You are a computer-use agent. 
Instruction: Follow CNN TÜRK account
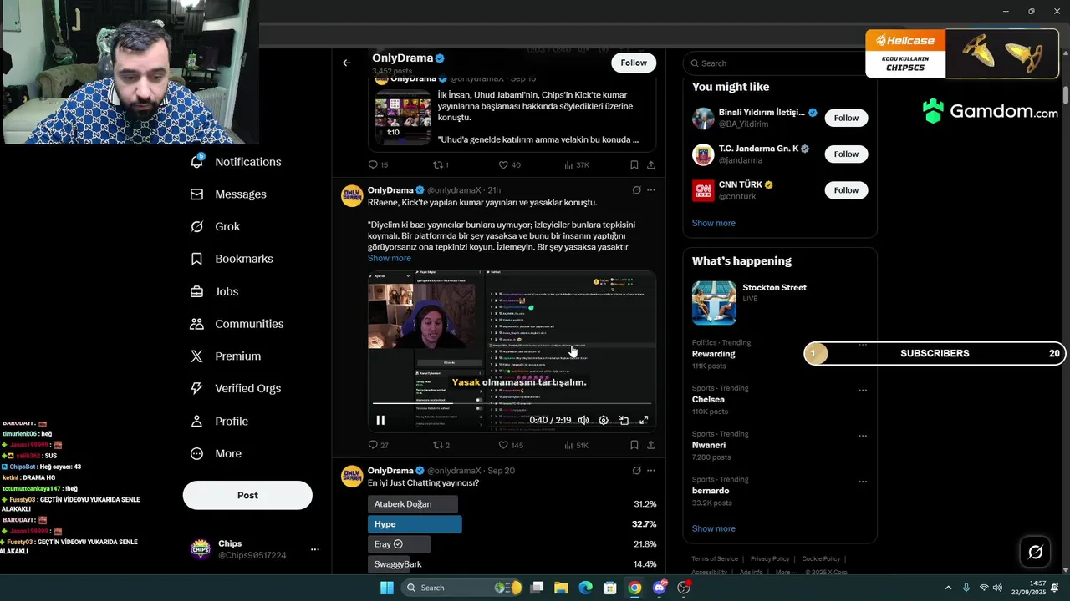pos(846,190)
